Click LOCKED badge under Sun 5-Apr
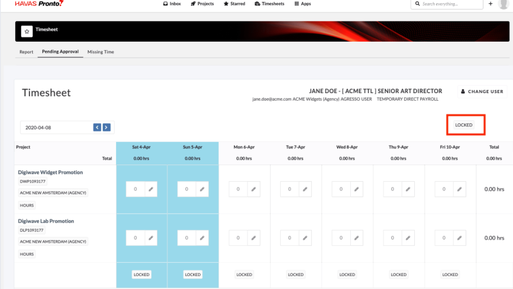Image resolution: width=513 pixels, height=289 pixels. 193,275
